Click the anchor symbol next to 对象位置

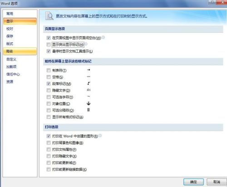pos(89,103)
